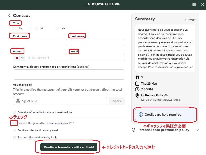The width and height of the screenshot is (206, 155).
Task: Select the Ms. title radio button
Action: [15, 28]
